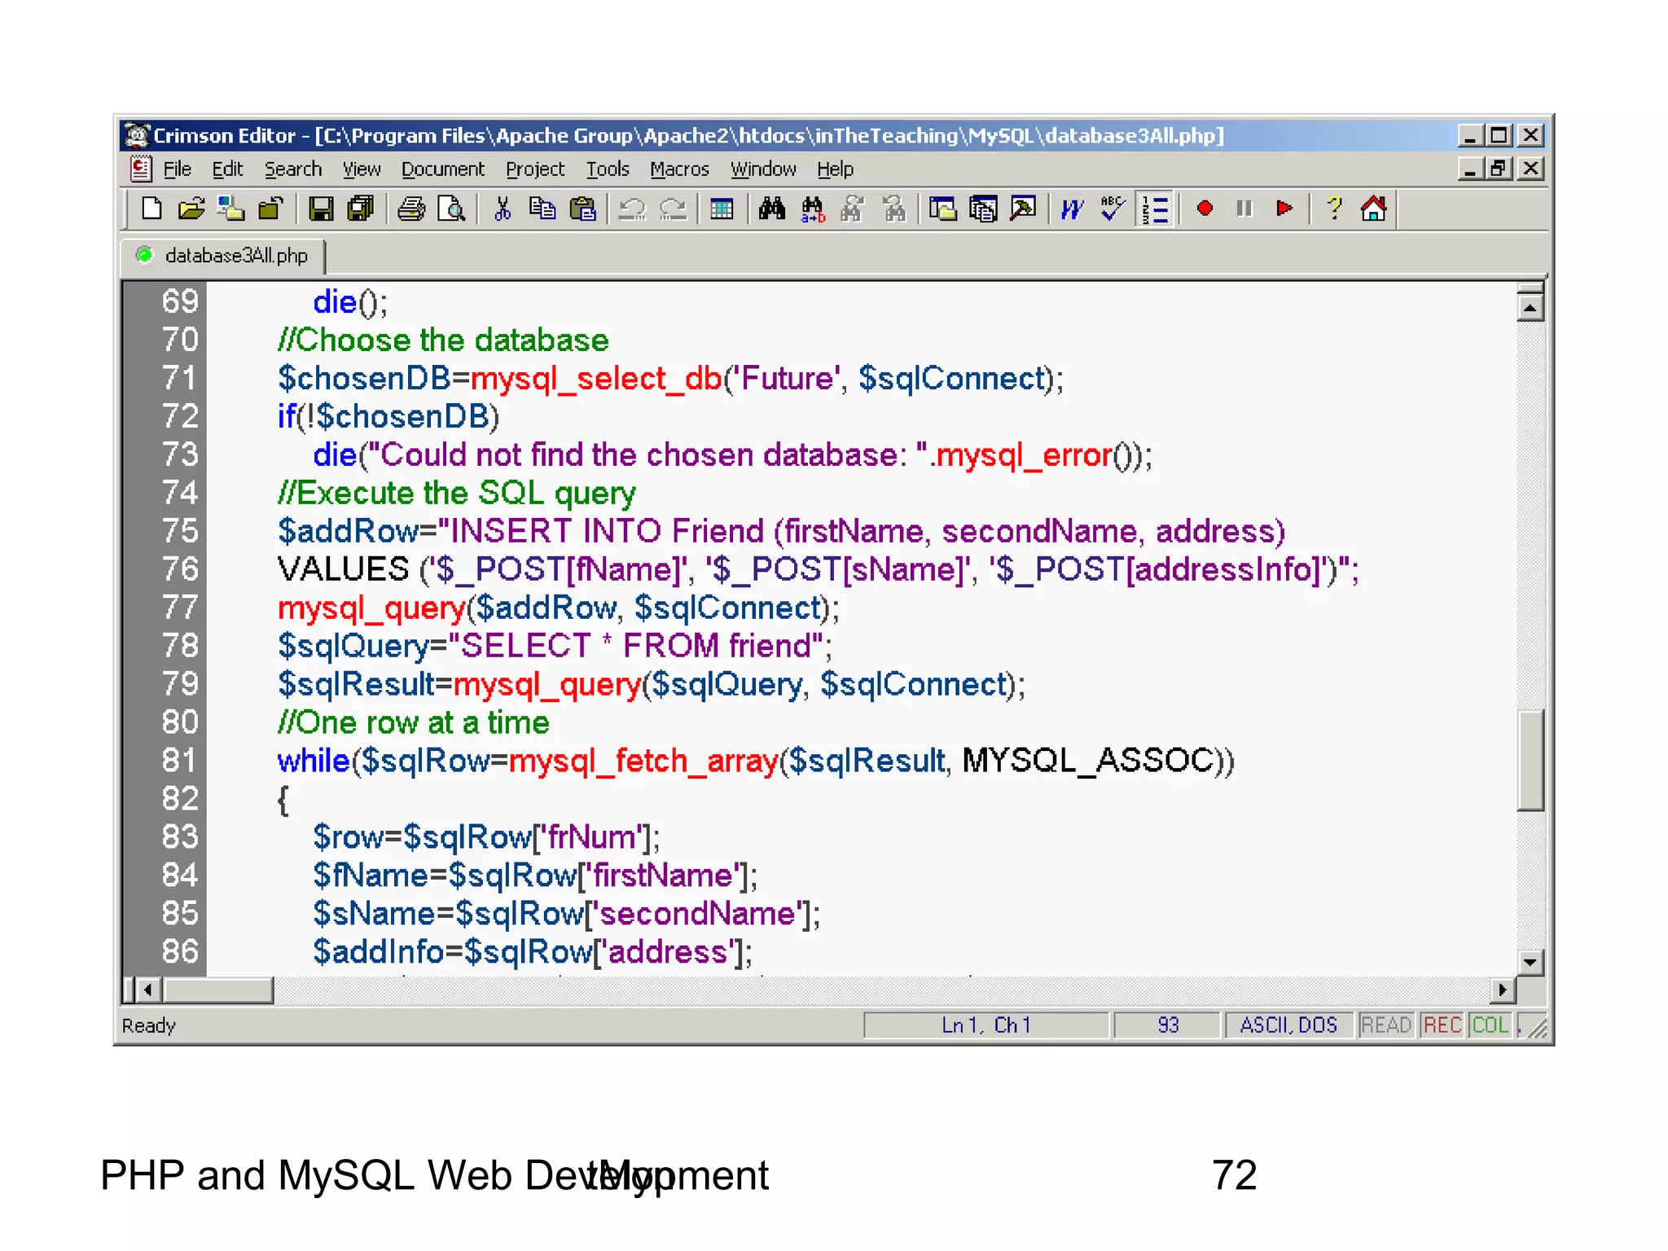Toggle spell check with the ABC checkmark icon
The height and width of the screenshot is (1251, 1668).
pos(1113,209)
